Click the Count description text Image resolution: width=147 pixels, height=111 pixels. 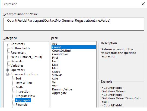[x=119, y=53]
